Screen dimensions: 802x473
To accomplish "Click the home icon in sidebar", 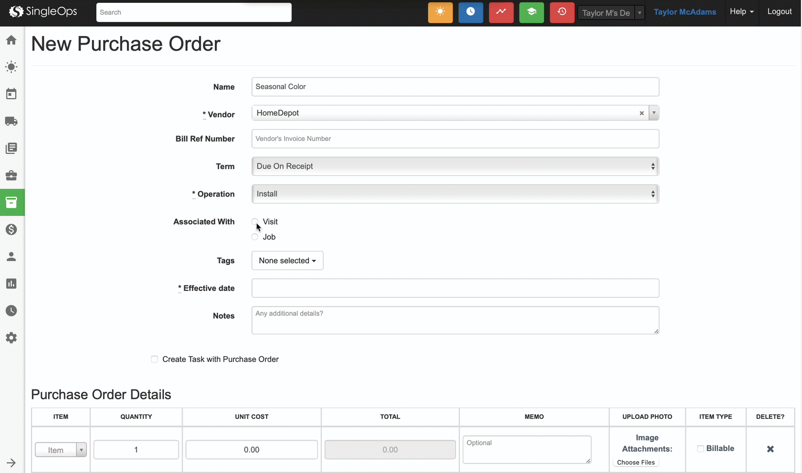I will 11,40.
